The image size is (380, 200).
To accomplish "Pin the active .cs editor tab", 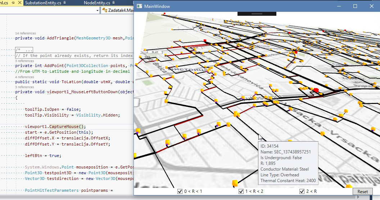I will coord(13,3).
